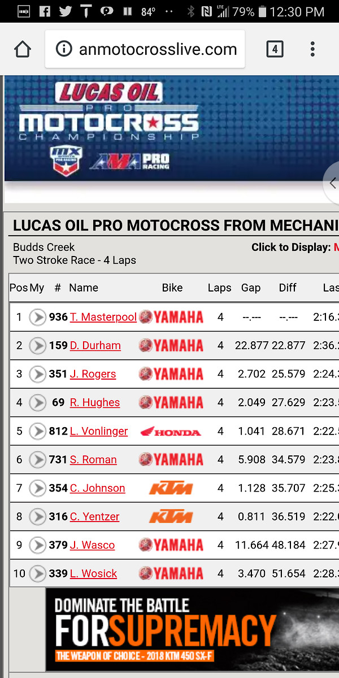Open rider link R. Hughes

tap(95, 402)
